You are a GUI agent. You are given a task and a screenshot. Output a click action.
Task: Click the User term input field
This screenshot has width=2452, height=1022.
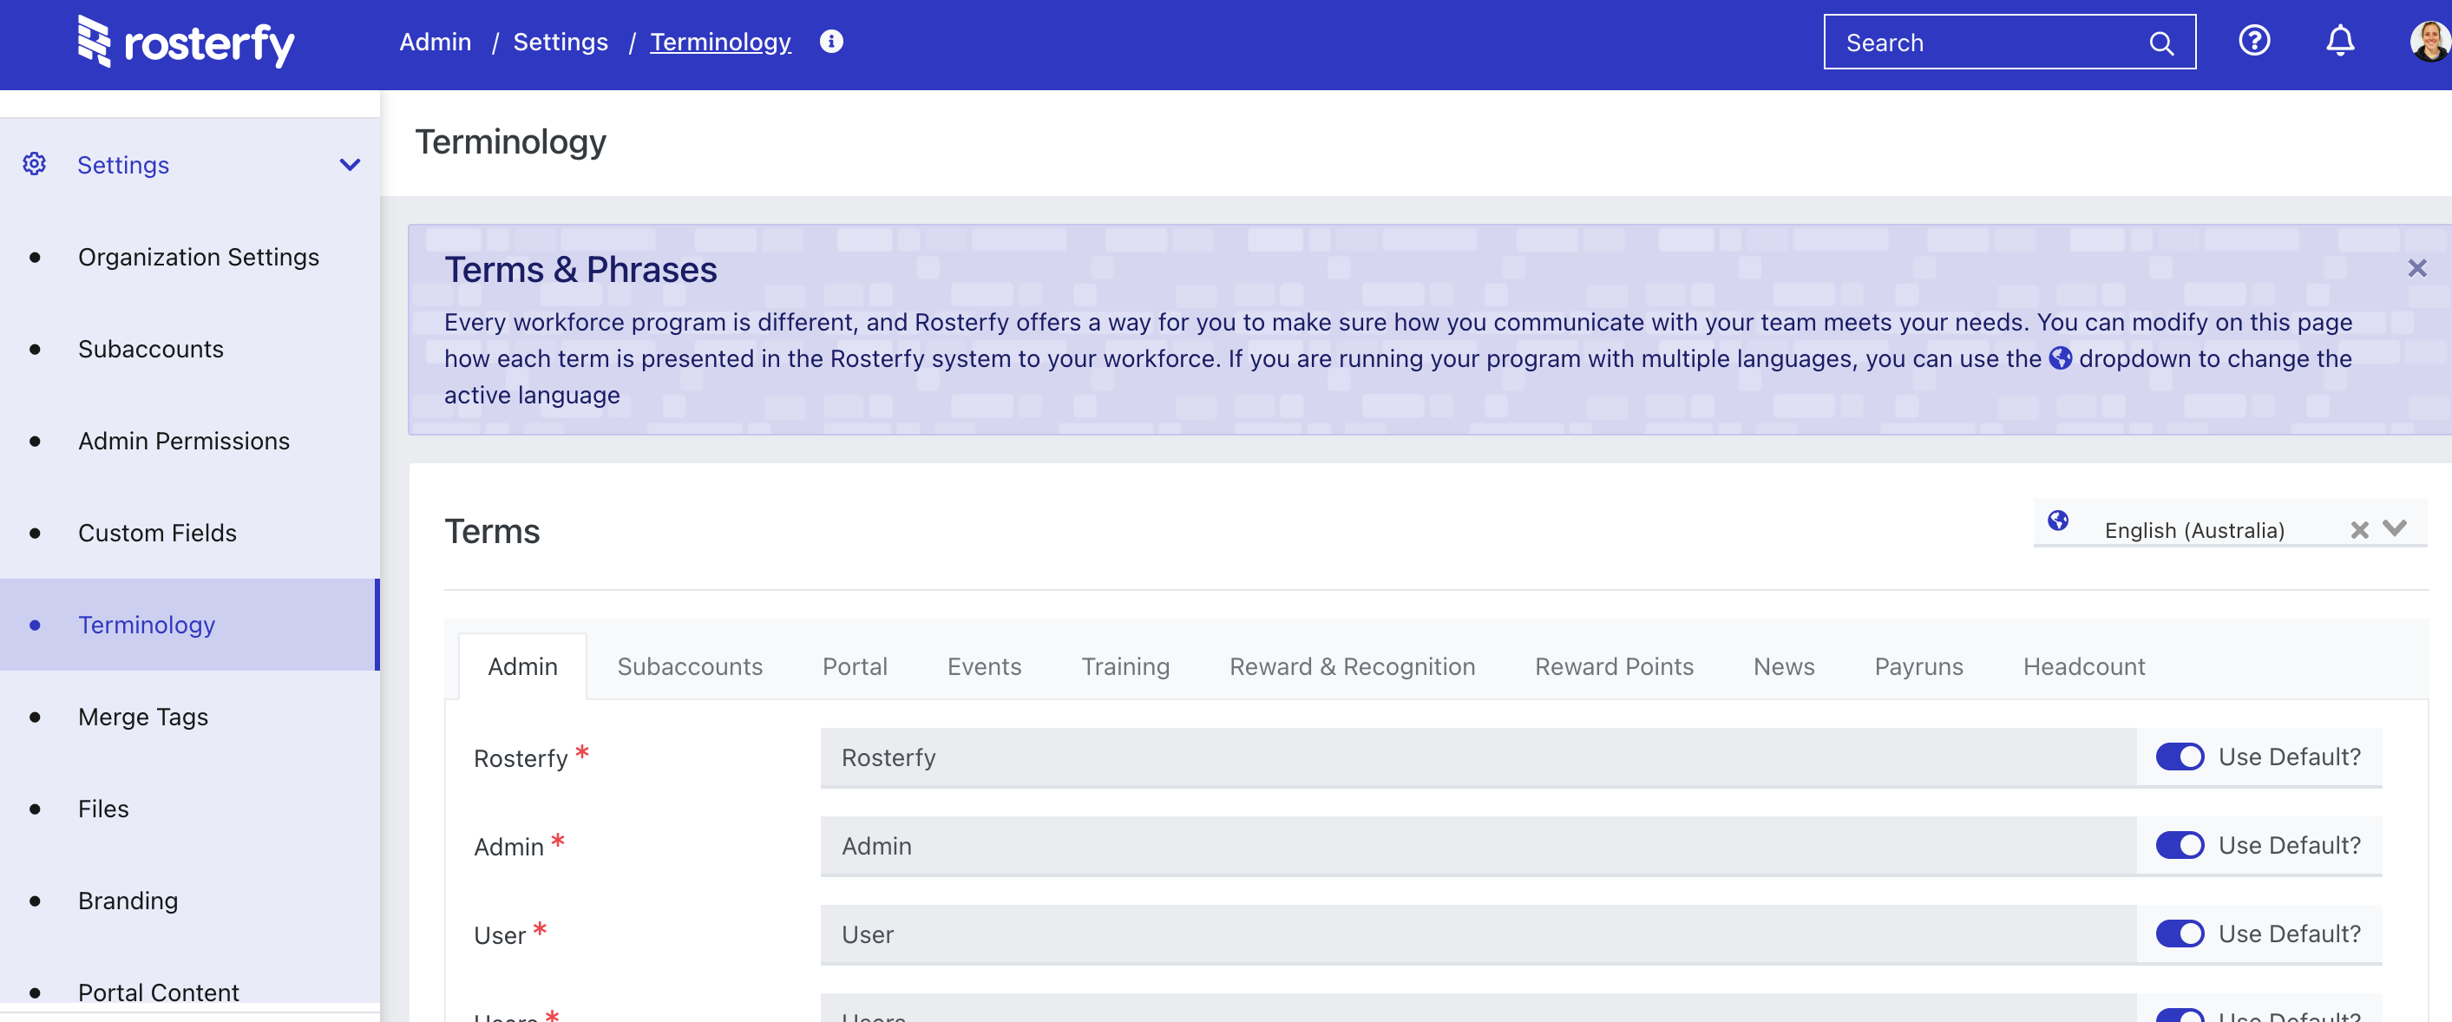1478,934
